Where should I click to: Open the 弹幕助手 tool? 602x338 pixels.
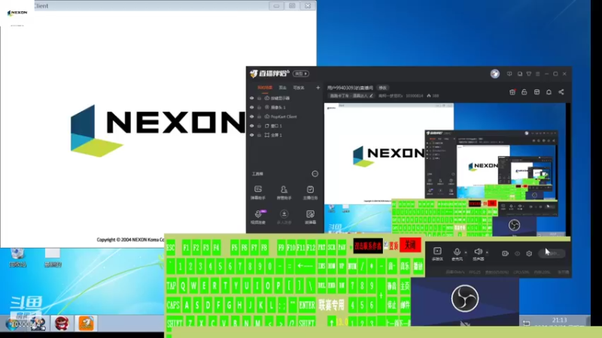[258, 192]
